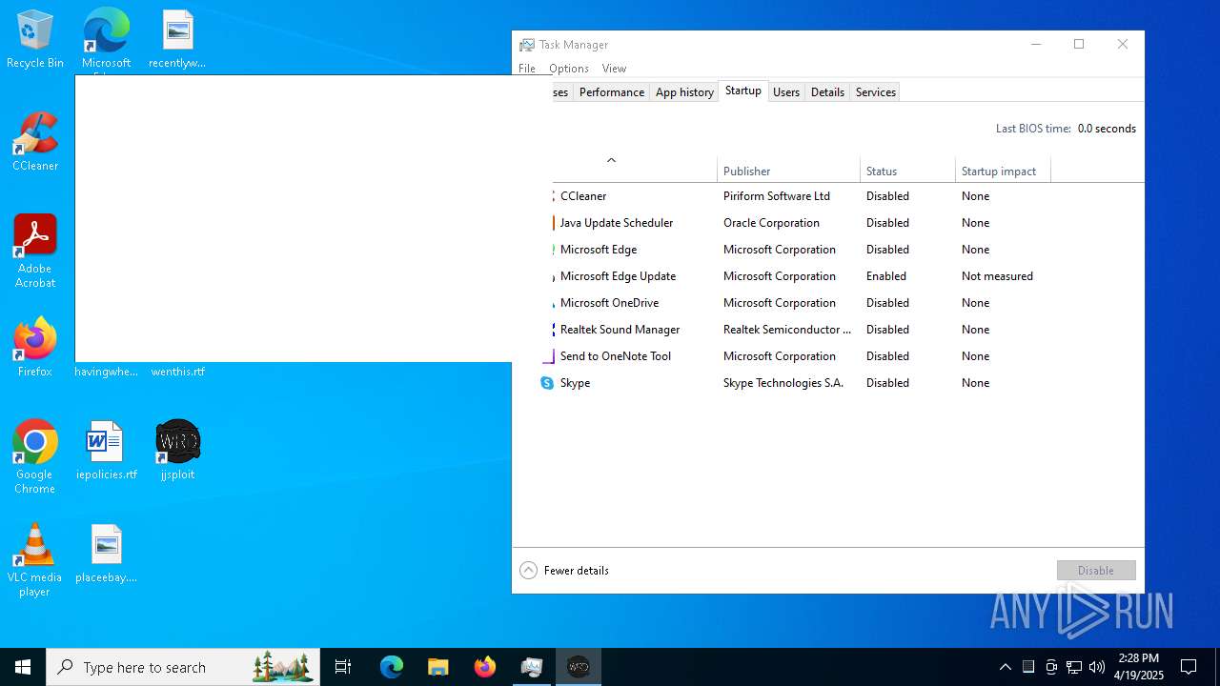
Task: Open the Options menu in Task Manager
Action: click(569, 69)
